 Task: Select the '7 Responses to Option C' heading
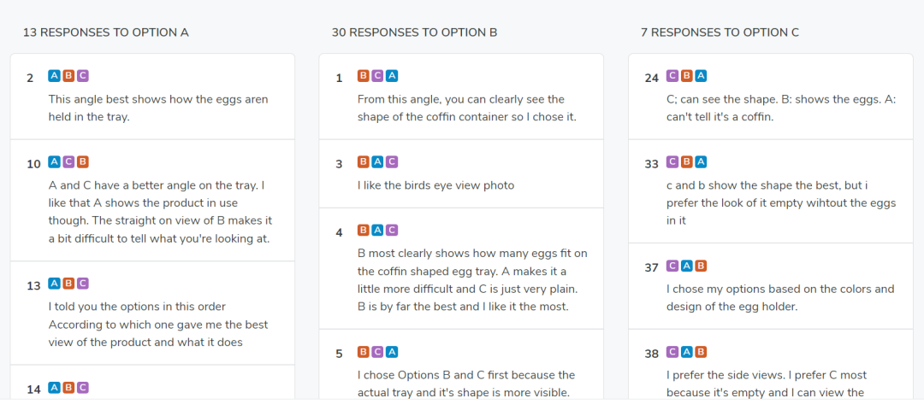coord(720,33)
